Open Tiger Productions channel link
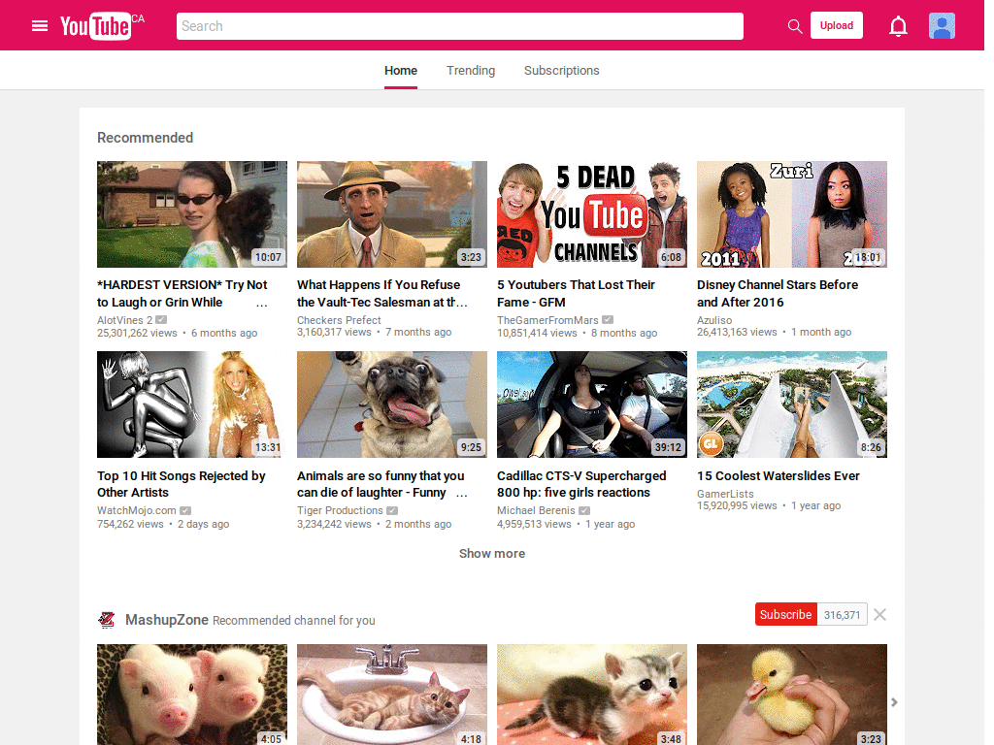The height and width of the screenshot is (745, 994). pyautogui.click(x=340, y=510)
